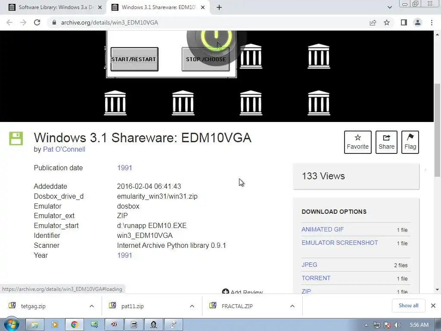
Task: Open the Year 1991 link
Action: (124, 255)
